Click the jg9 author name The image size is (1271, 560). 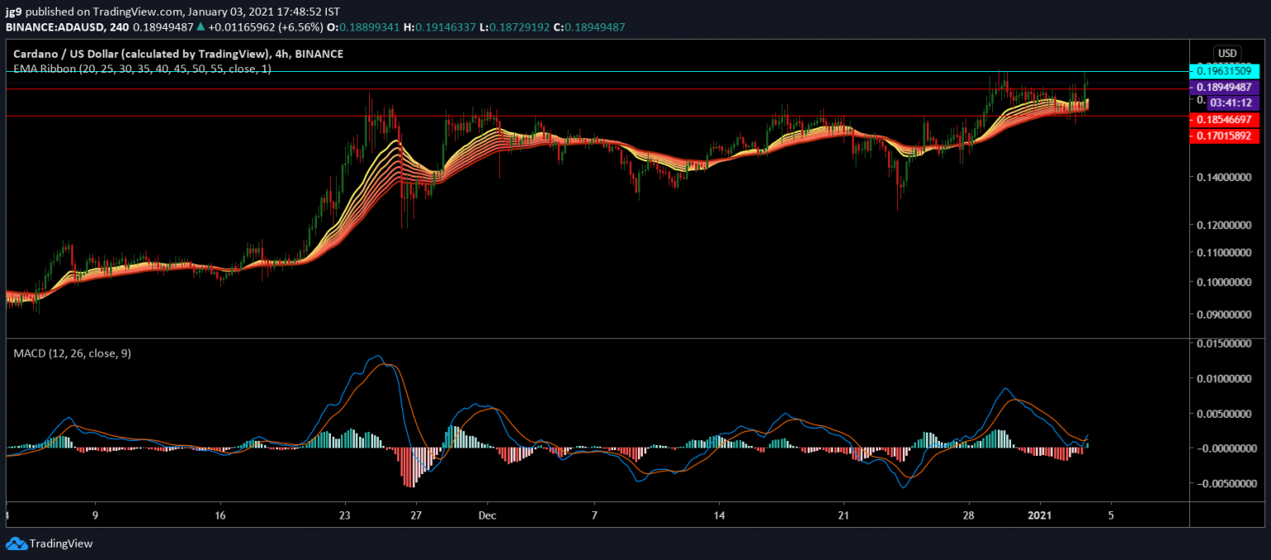(12, 12)
